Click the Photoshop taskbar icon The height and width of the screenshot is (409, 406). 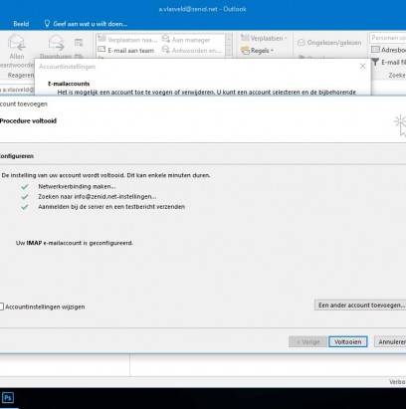click(x=8, y=397)
